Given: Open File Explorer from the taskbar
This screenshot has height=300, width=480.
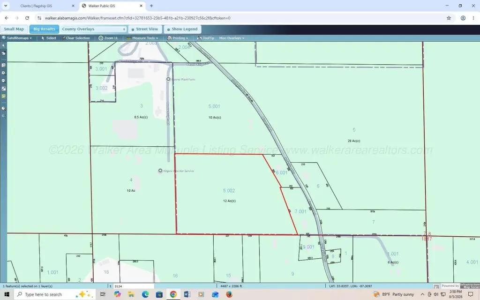Looking at the screenshot, I should pyautogui.click(x=131, y=294).
